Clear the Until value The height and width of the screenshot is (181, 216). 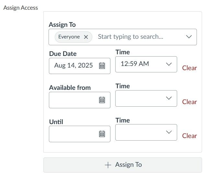click(189, 136)
